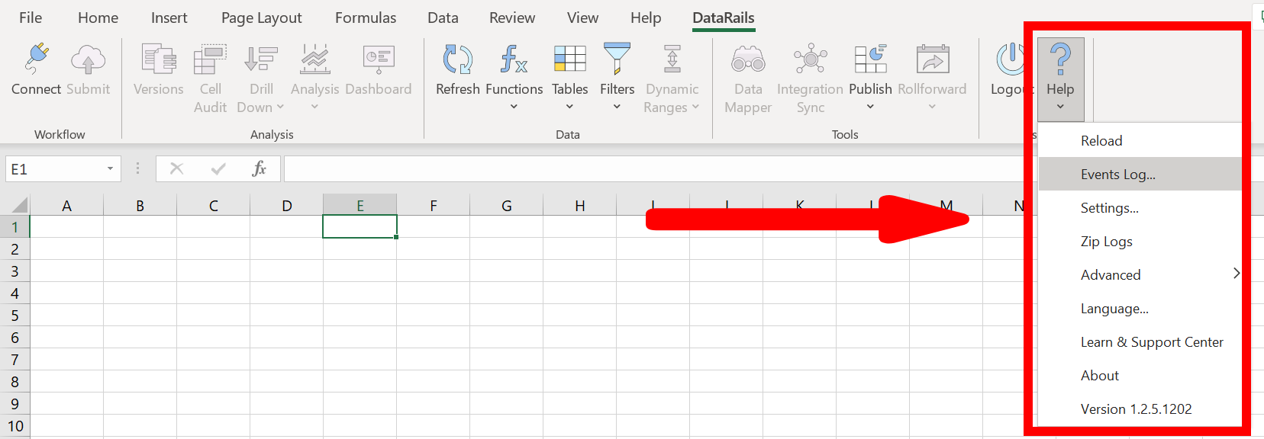This screenshot has width=1264, height=439.
Task: Click the Submit cloud upload icon
Action: (x=88, y=59)
